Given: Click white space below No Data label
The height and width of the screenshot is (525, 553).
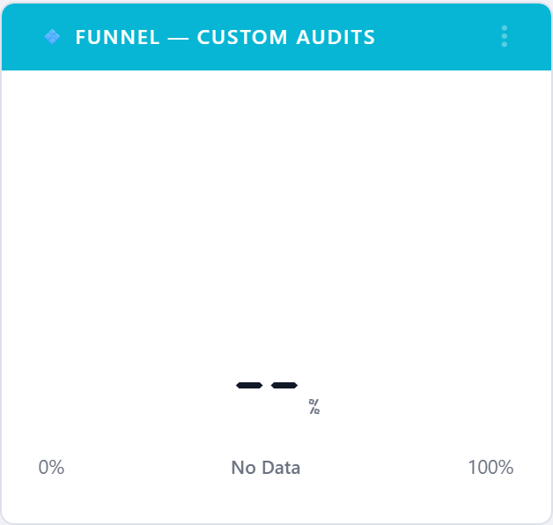Looking at the screenshot, I should 266,499.
